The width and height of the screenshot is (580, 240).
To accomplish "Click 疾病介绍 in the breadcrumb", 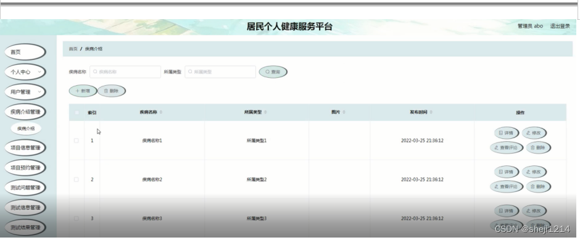I will (x=94, y=49).
